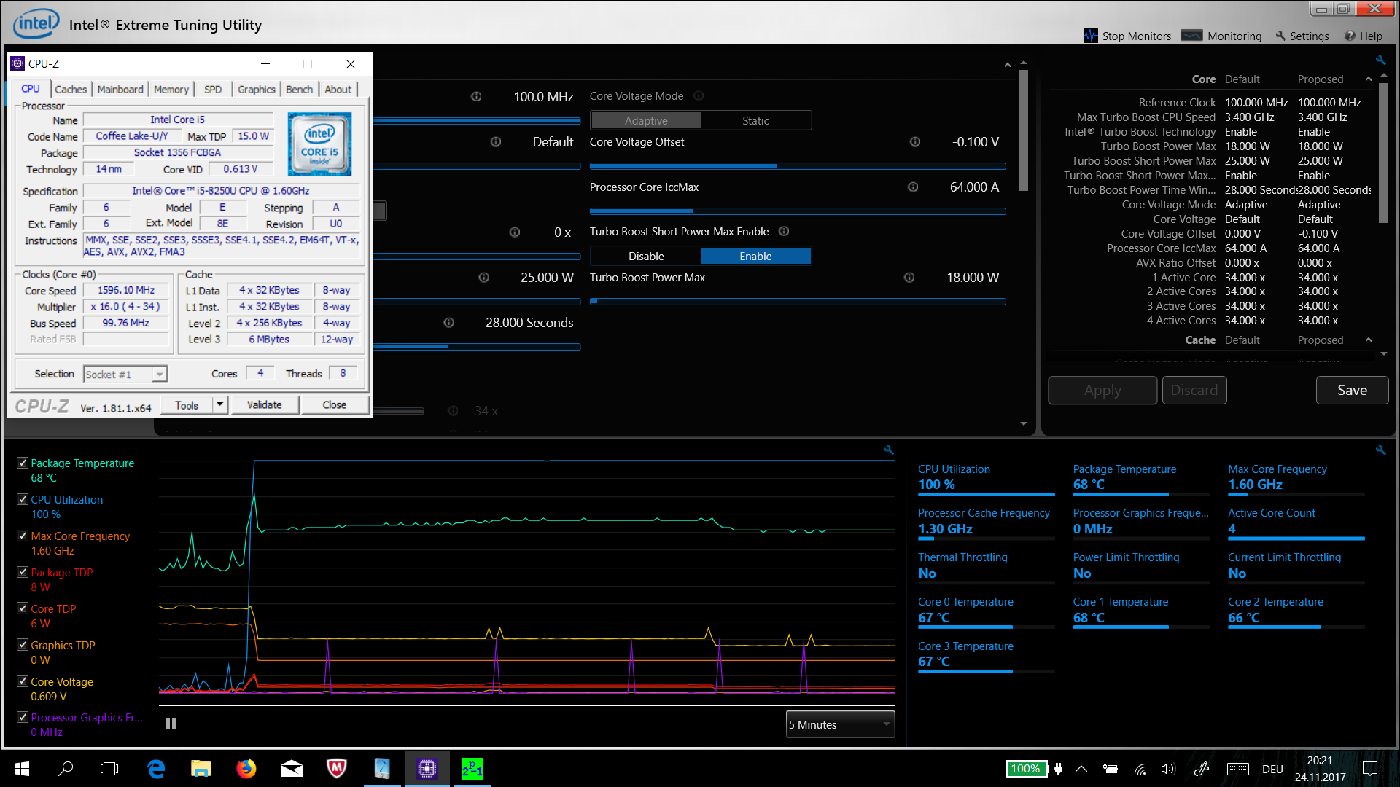Open McAfee icon in taskbar
The image size is (1400, 787).
click(336, 769)
